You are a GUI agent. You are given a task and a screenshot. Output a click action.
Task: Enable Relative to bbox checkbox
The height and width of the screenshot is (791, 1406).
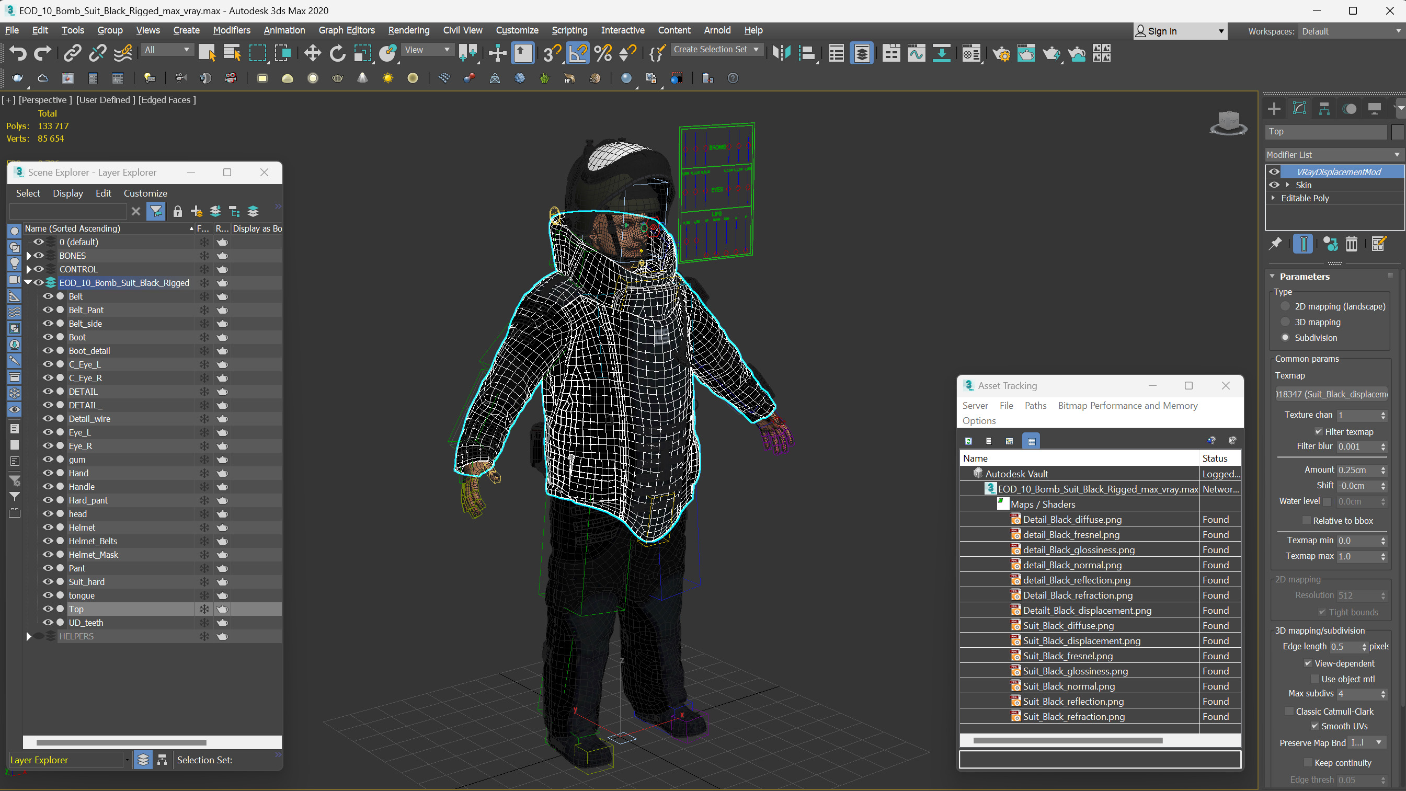tap(1306, 521)
